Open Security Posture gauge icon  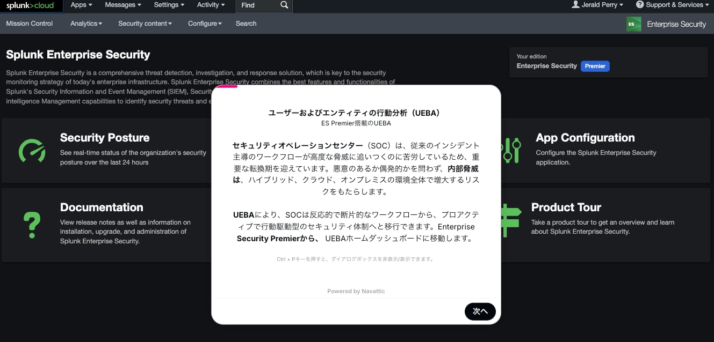32,151
